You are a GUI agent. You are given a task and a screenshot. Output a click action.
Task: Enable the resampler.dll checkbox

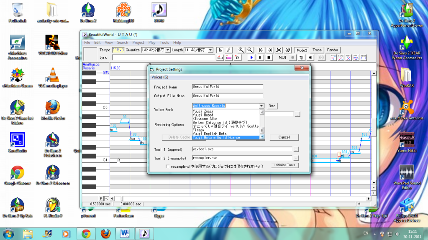coord(168,167)
